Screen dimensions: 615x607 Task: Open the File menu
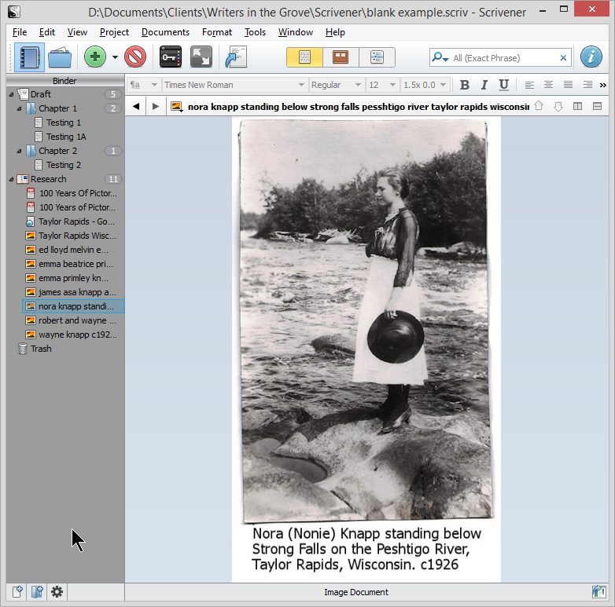(x=20, y=32)
